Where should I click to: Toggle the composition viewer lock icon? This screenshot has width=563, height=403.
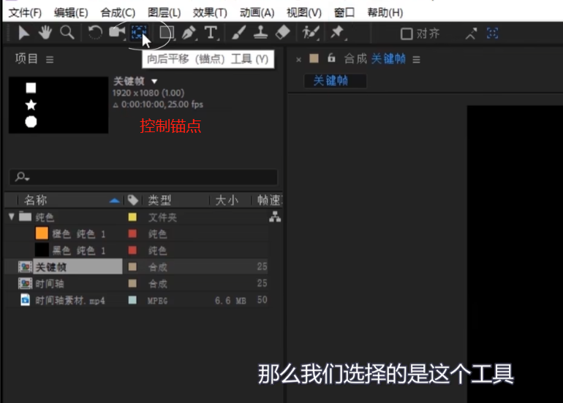pyautogui.click(x=331, y=58)
